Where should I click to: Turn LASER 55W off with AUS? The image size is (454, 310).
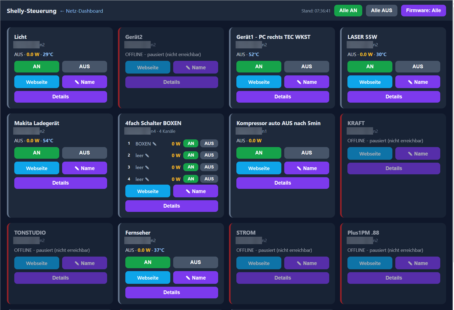[x=418, y=67]
